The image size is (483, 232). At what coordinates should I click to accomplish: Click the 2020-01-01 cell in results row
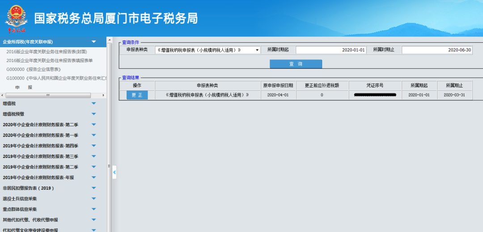pos(419,95)
